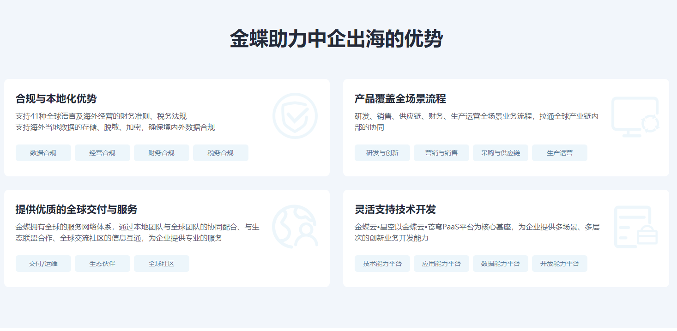Click the line about 支持海外当地数据的存储、脱敏、加密
Viewport: 677px width, 331px height.
[115, 127]
